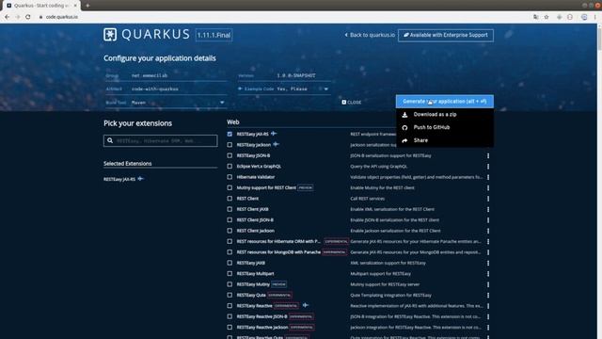Uncheck RESTEasy JAX-RS extension

pos(230,134)
